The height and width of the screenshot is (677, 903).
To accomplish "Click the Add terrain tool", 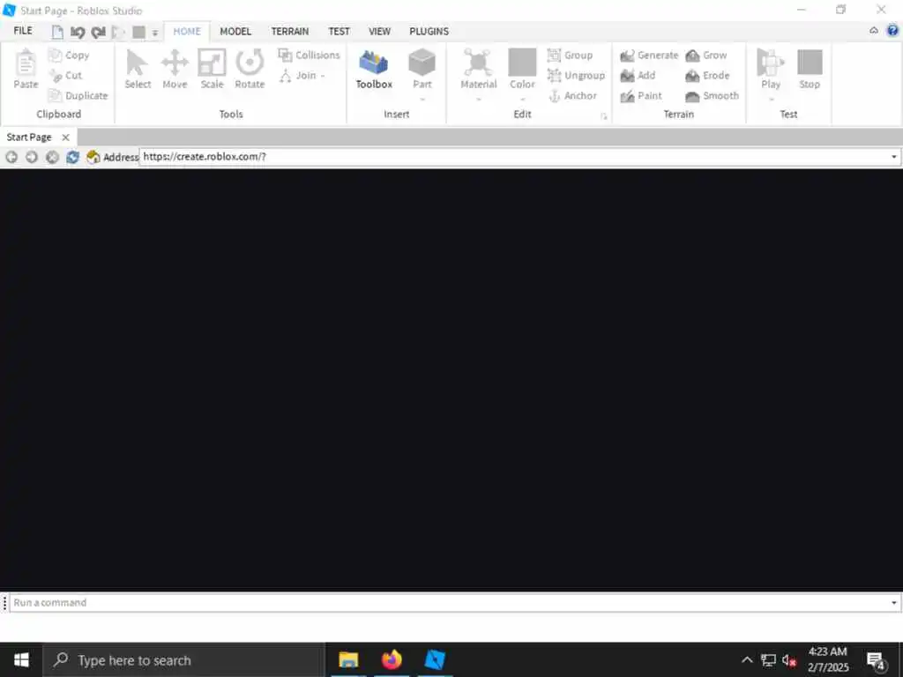I will 638,76.
